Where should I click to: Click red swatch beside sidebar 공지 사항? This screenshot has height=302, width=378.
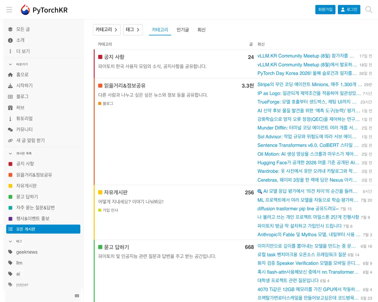10,164
